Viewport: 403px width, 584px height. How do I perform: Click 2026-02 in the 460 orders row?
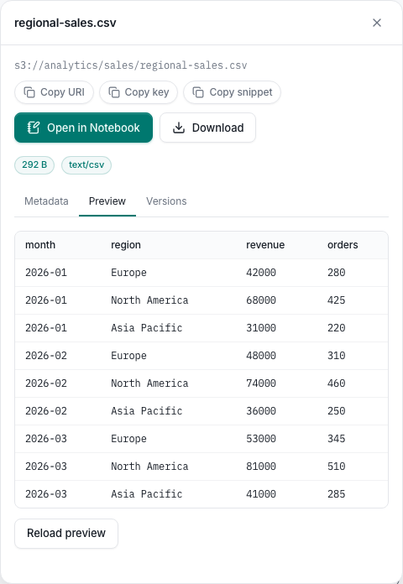[46, 383]
